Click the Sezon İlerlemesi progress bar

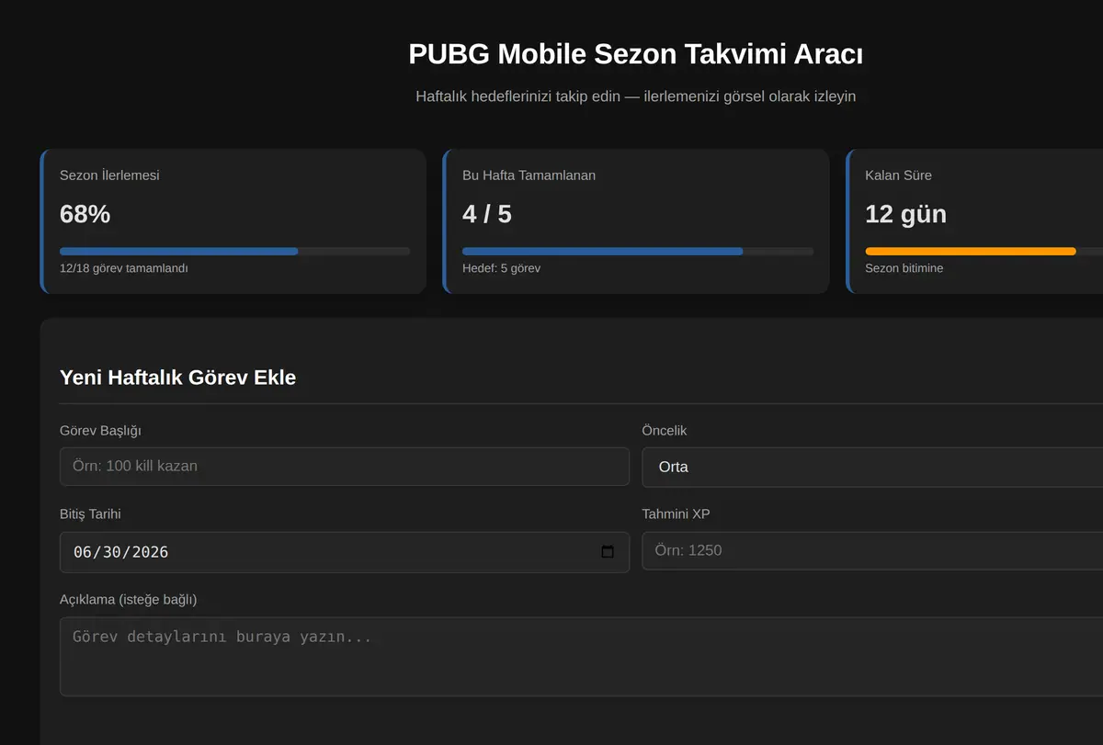pyautogui.click(x=235, y=251)
